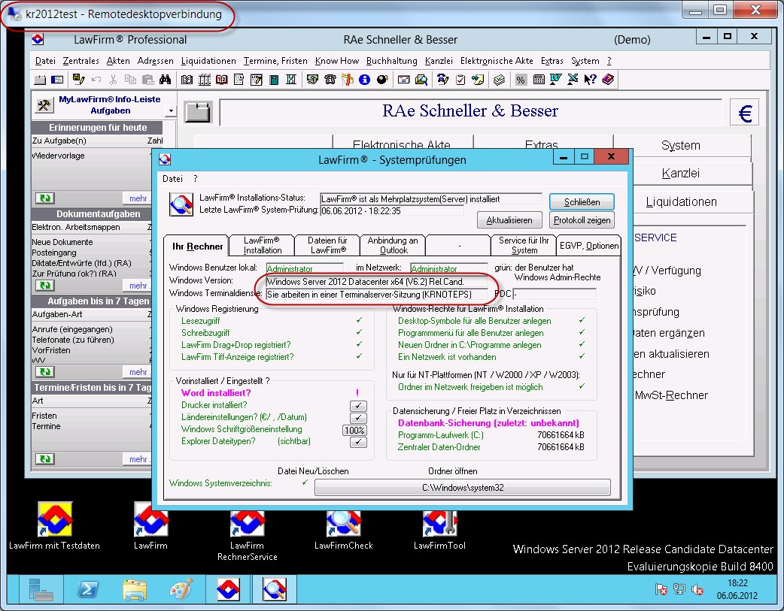This screenshot has width=784, height=611.
Task: Click the Euro symbol icon button
Action: [745, 113]
